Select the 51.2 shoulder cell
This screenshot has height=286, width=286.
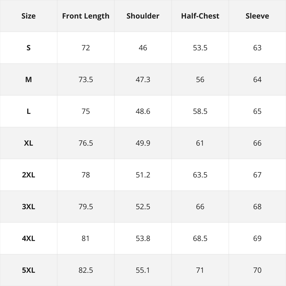point(143,175)
